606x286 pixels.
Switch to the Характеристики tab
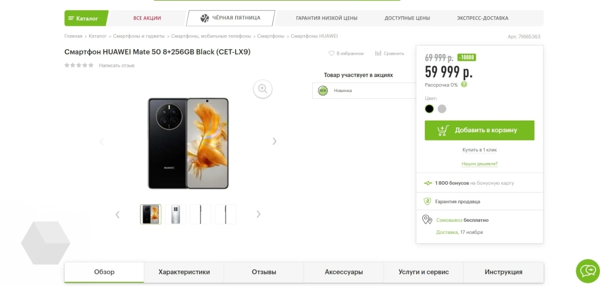tap(184, 272)
